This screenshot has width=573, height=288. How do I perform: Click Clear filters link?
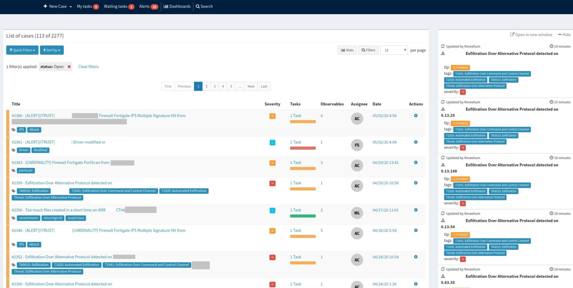click(x=88, y=67)
